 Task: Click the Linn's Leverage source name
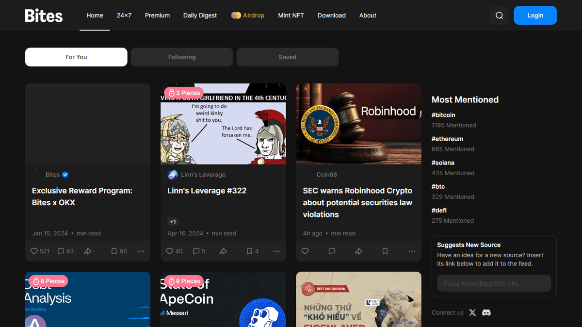203,175
